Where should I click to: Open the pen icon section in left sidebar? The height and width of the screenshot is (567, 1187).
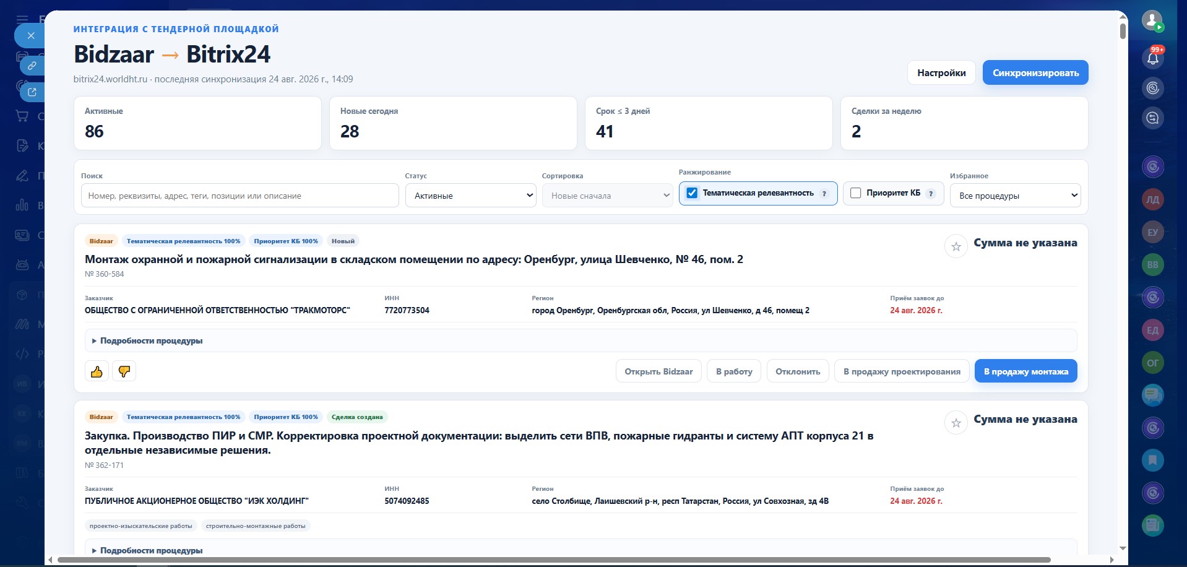[x=22, y=175]
